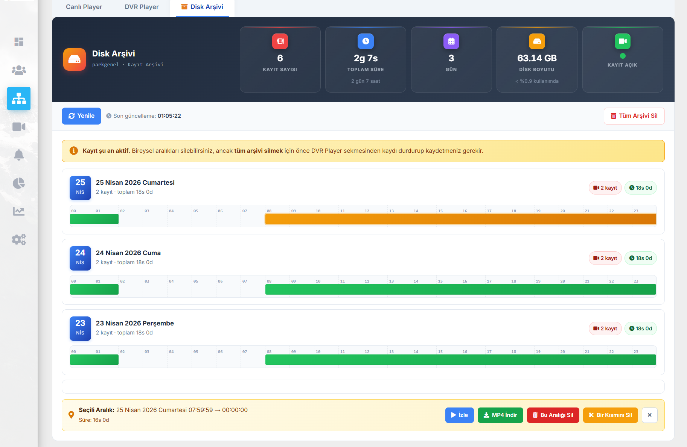Open the users group icon in sidebar
687x447 pixels.
[19, 70]
